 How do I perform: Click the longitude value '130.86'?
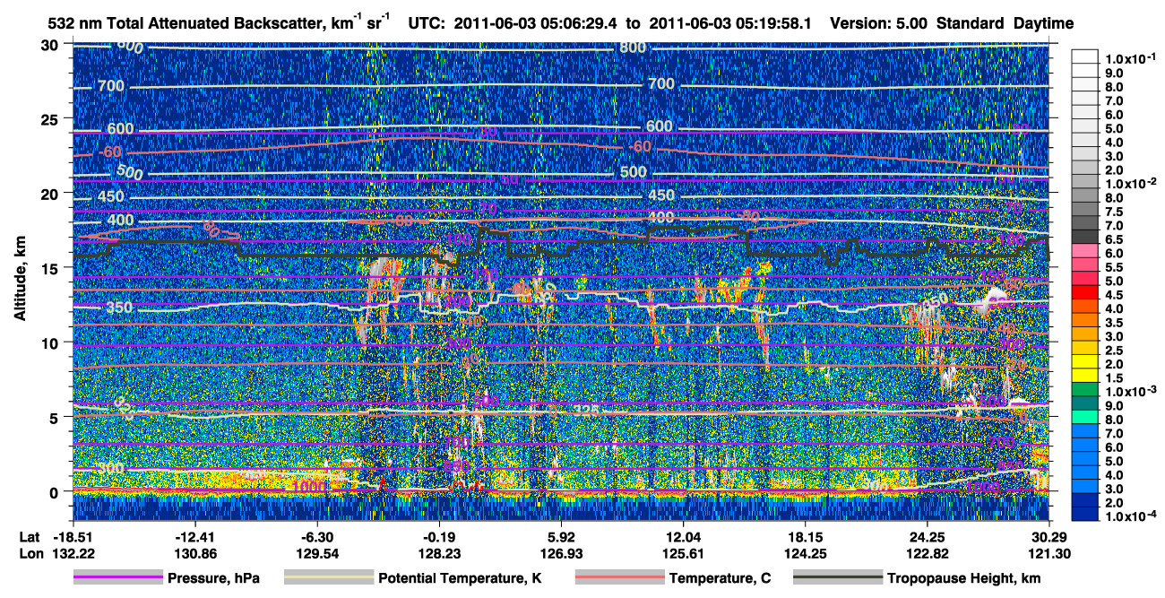click(194, 553)
